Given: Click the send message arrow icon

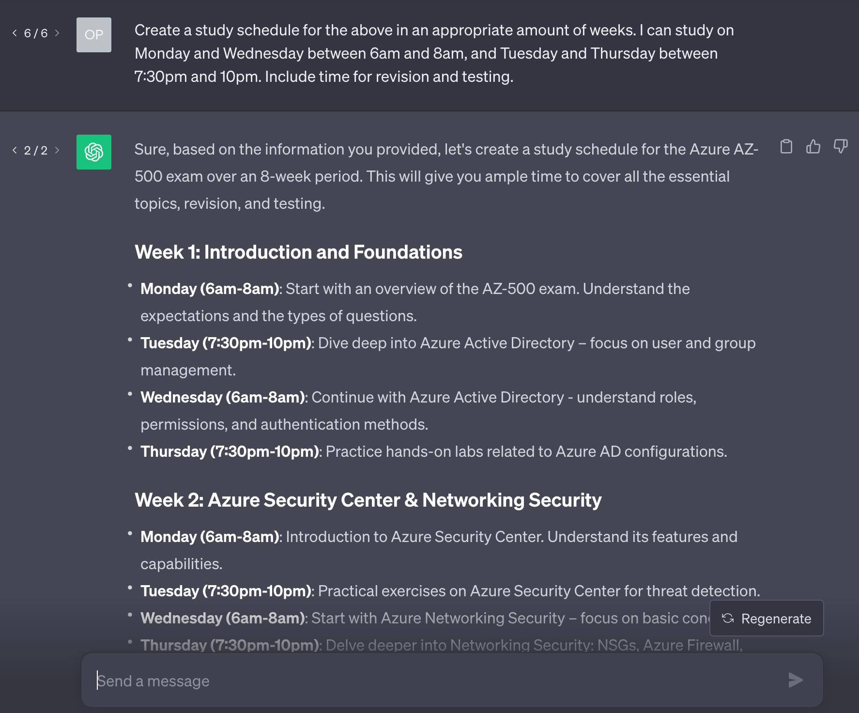Looking at the screenshot, I should click(796, 680).
